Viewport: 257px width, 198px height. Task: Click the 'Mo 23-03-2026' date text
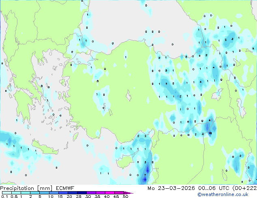[171, 188]
